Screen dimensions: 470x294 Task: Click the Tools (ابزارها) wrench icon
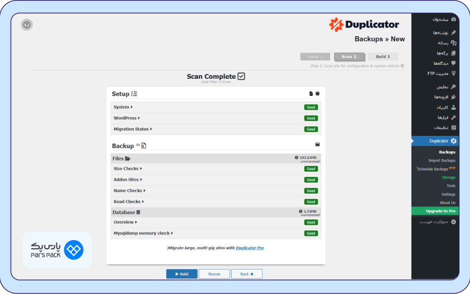454,117
